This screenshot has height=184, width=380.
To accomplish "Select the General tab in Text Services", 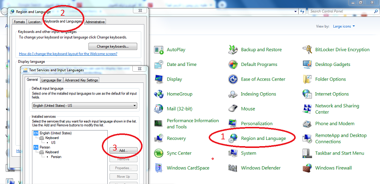I will (x=32, y=80).
